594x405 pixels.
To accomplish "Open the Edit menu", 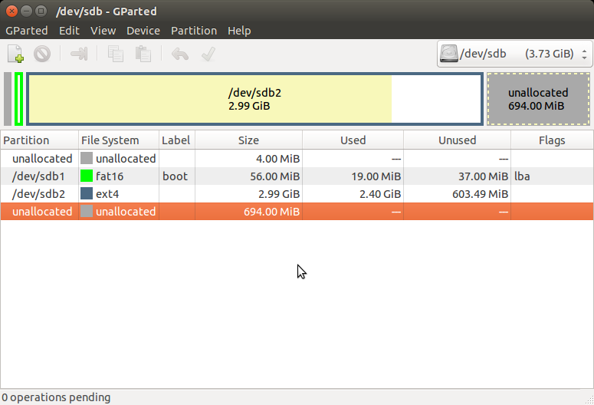I will coord(69,31).
